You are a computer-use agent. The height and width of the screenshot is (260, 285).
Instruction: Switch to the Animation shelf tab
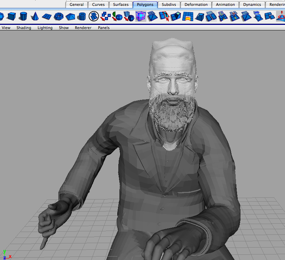(225, 4)
